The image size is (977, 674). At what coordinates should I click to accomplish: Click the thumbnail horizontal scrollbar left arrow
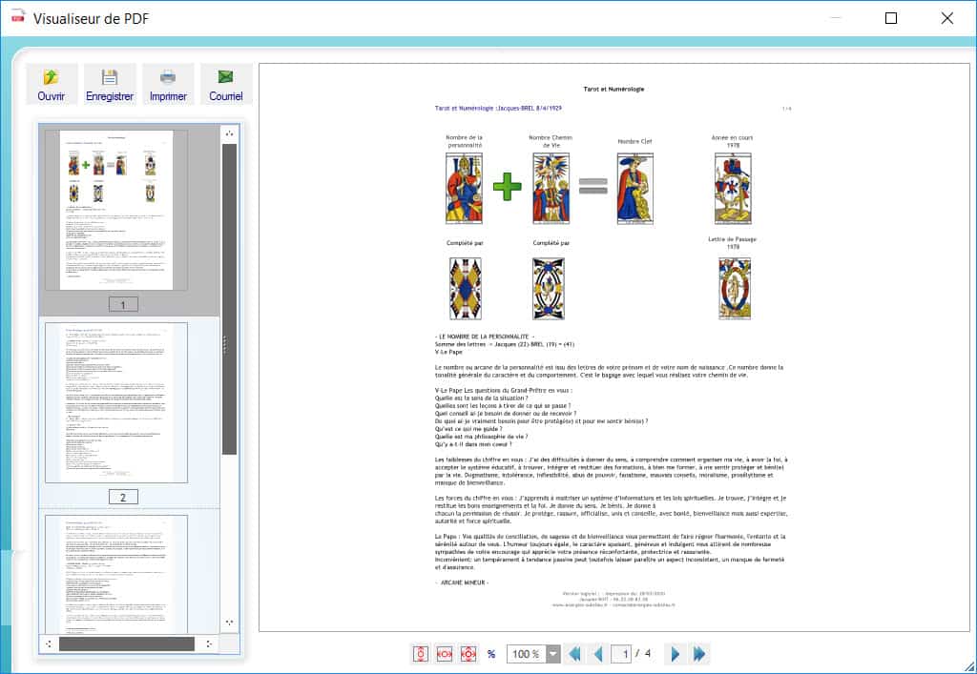[x=49, y=643]
